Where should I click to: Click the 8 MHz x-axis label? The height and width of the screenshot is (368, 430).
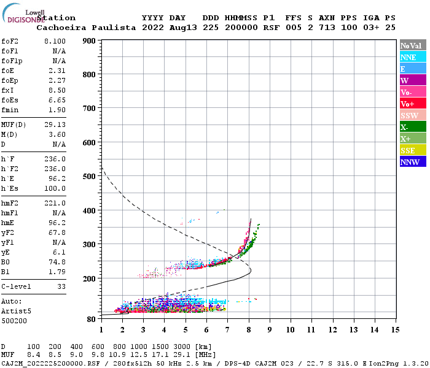coord(249,330)
